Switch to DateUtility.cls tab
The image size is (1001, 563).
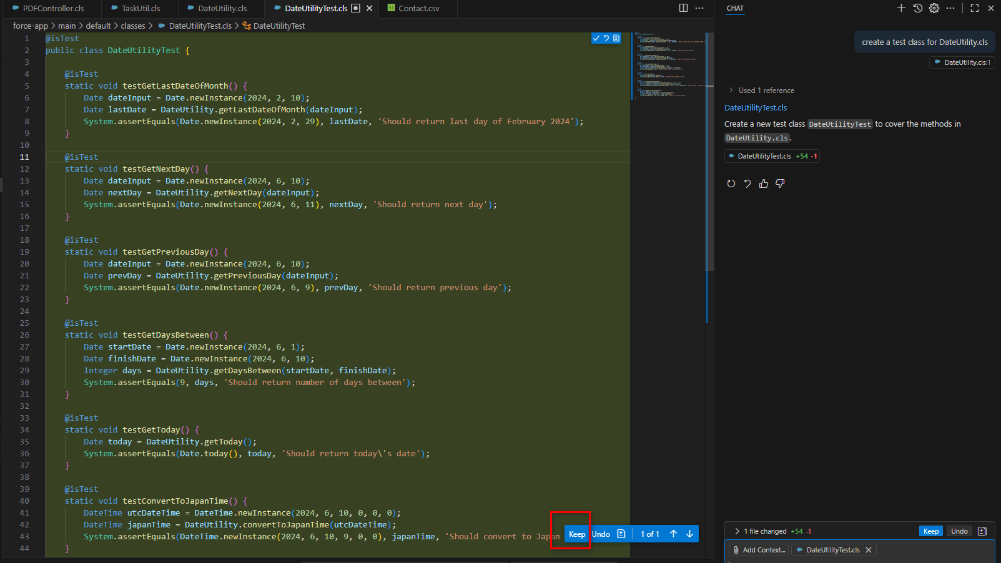tap(222, 8)
